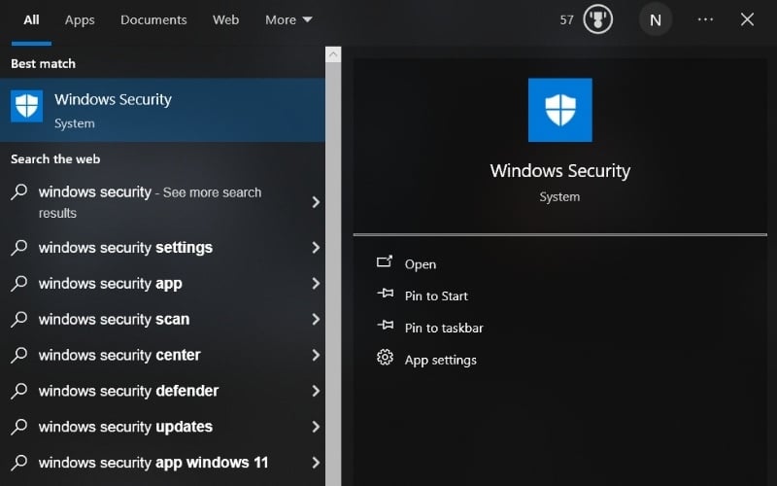Select the Windows Security best match result
777x486 pixels.
click(162, 110)
